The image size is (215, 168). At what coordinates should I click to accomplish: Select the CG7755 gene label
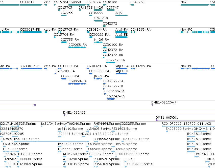[x=67, y=13]
